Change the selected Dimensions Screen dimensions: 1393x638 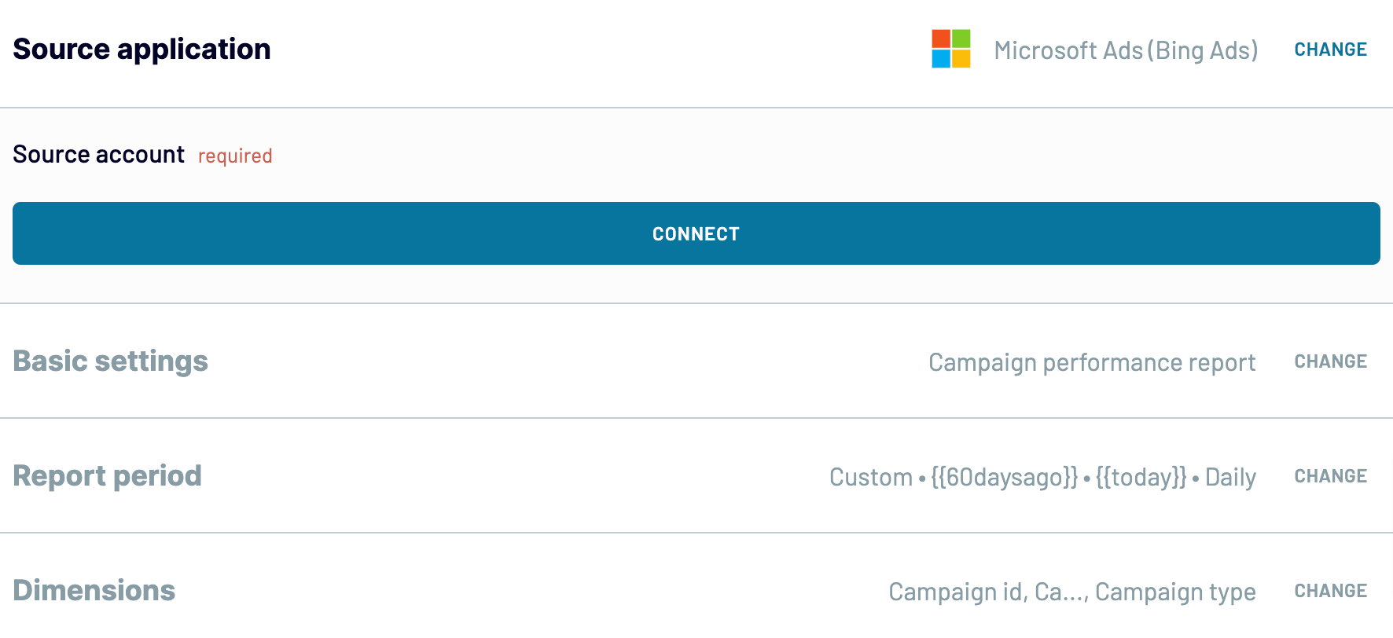[1330, 590]
